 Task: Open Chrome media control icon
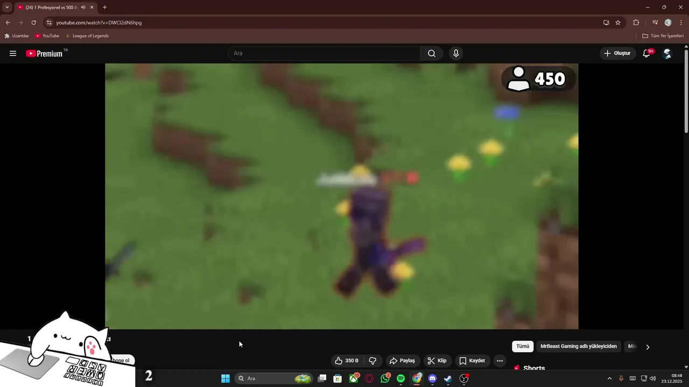pyautogui.click(x=655, y=23)
